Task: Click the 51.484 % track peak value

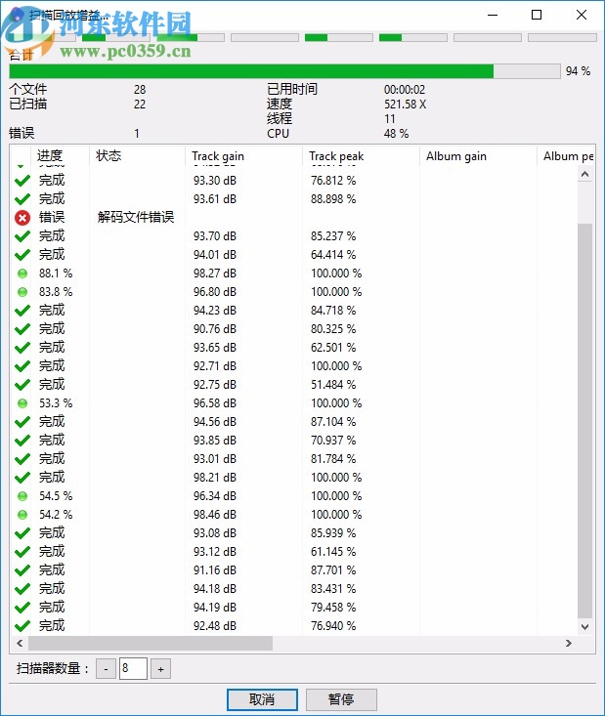Action: [x=333, y=385]
